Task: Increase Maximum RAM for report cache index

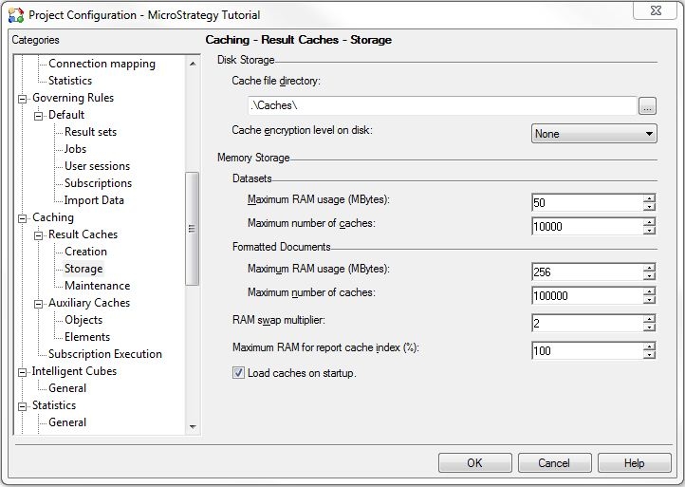Action: (x=649, y=347)
